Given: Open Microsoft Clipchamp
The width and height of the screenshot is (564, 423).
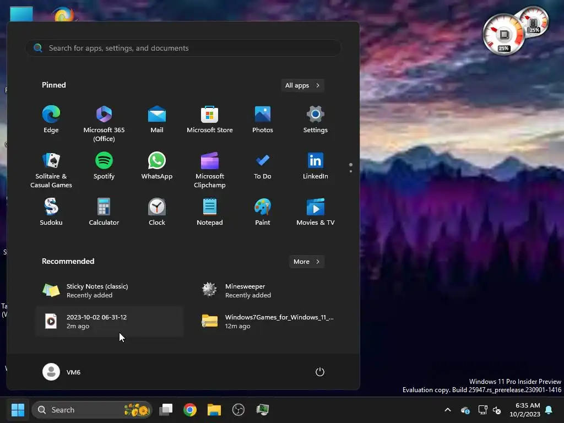Looking at the screenshot, I should click(210, 170).
